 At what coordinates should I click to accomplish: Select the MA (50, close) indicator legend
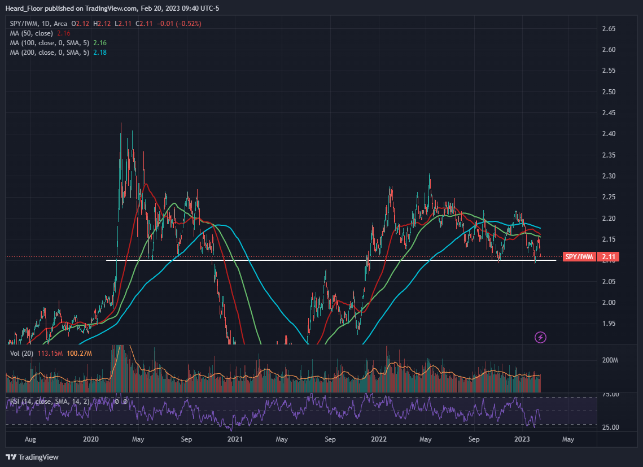click(x=31, y=33)
